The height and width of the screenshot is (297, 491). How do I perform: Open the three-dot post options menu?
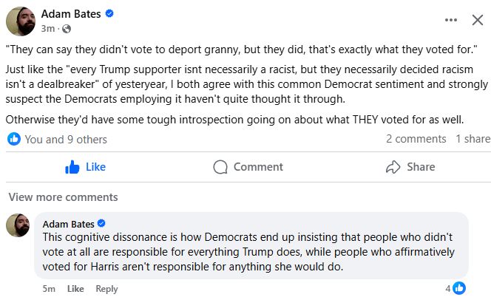451,21
